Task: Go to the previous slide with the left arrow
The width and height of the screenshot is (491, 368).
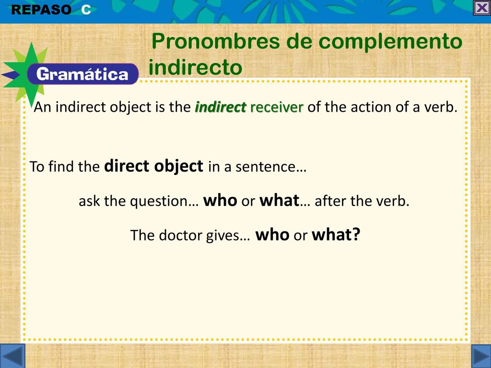Action: coord(12,356)
